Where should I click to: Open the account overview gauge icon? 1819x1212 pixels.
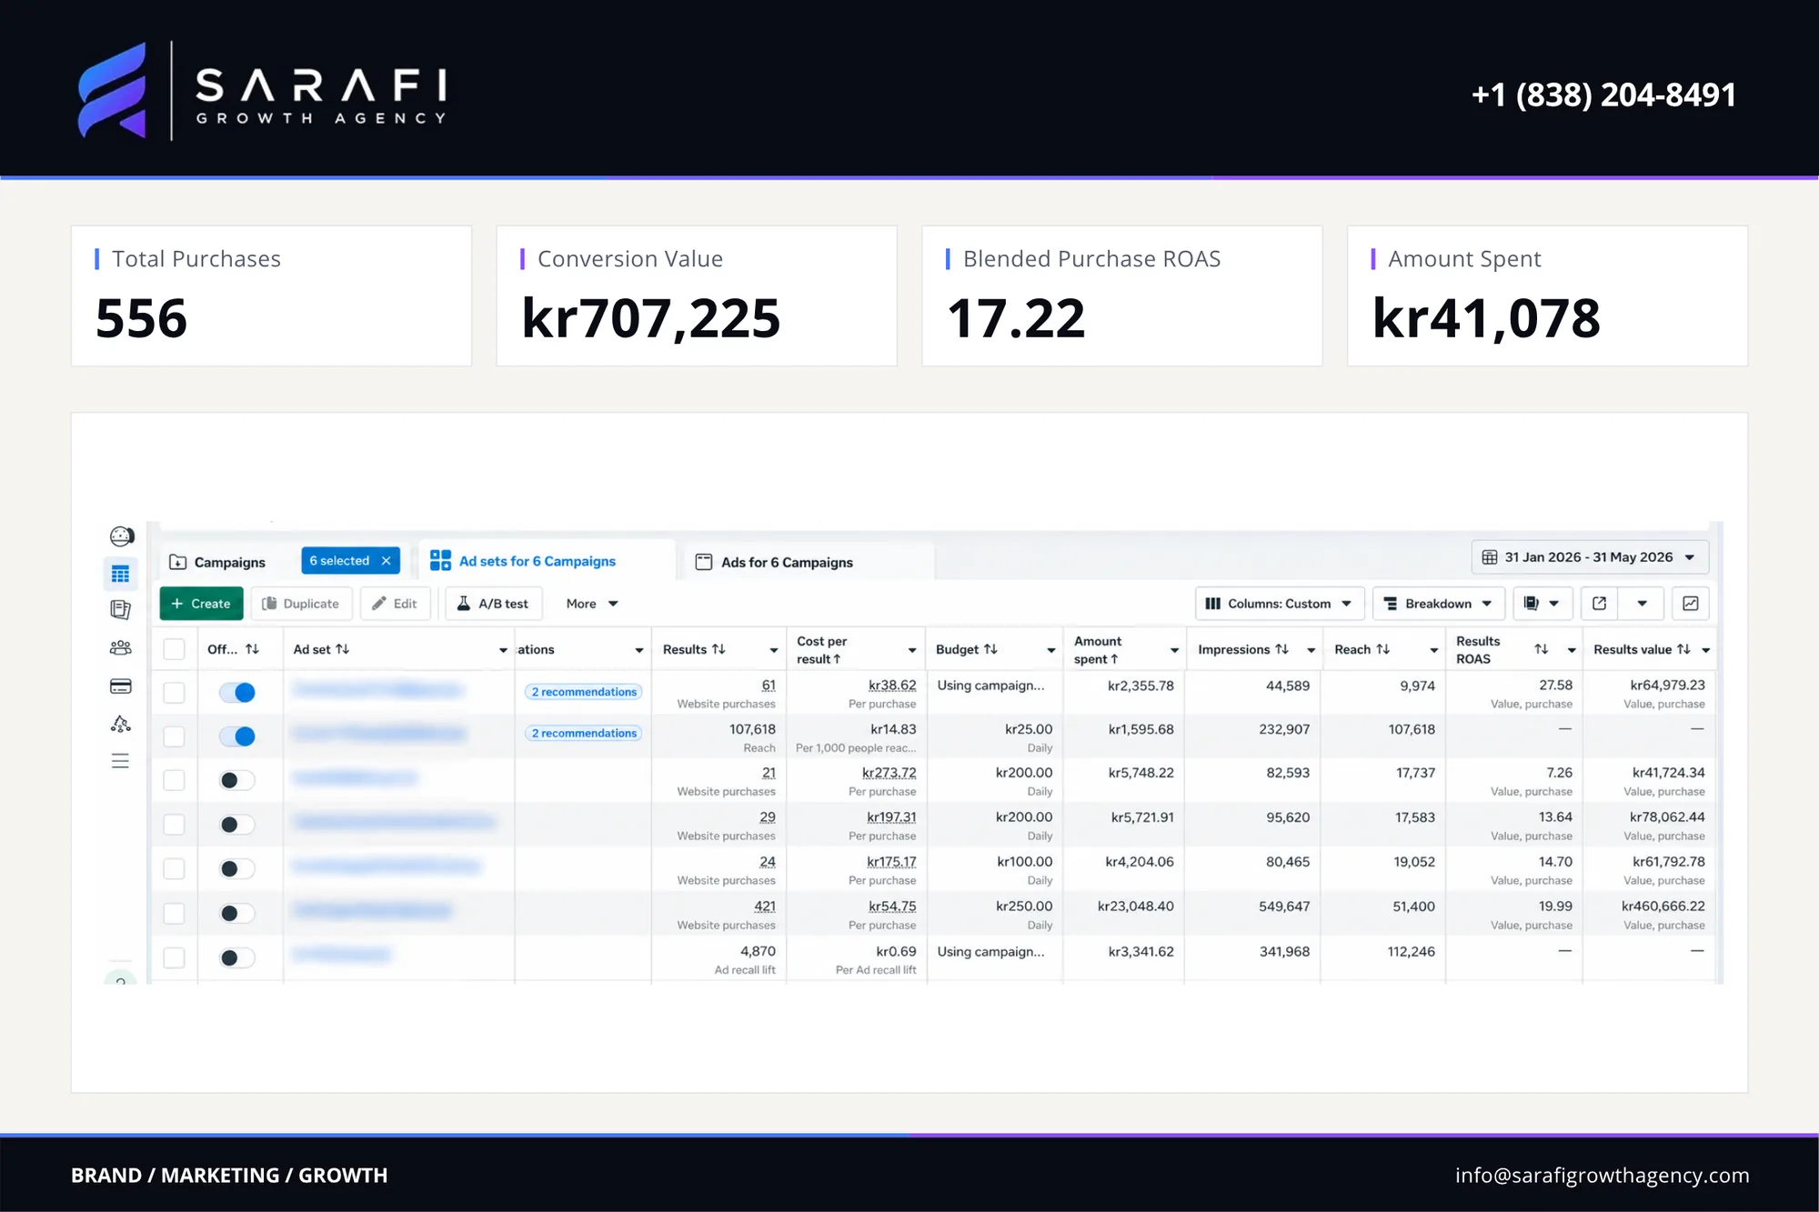(x=121, y=536)
